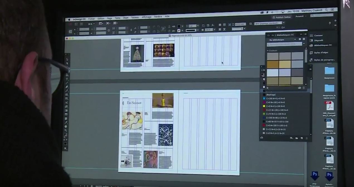Viewport: 354px width, 187px height.
Task: Select the Line tool
Action: click(67, 83)
